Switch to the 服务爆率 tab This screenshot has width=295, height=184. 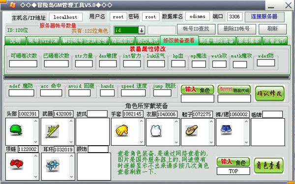[x=249, y=41]
